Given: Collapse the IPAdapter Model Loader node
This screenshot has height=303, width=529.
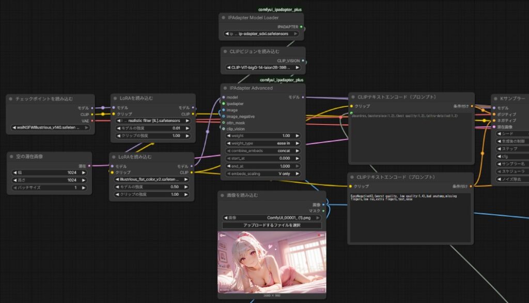Looking at the screenshot, I should [224, 18].
